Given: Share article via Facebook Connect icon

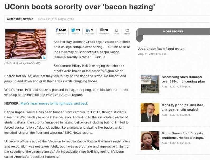Looking at the screenshot, I should click(x=61, y=31).
